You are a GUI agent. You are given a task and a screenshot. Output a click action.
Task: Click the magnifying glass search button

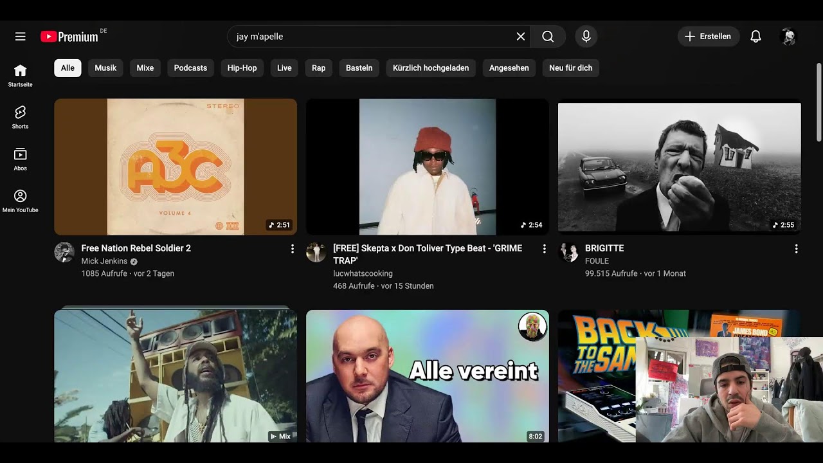tap(548, 37)
